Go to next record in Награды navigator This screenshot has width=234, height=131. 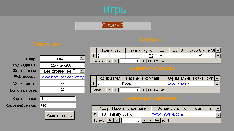[x=144, y=61]
